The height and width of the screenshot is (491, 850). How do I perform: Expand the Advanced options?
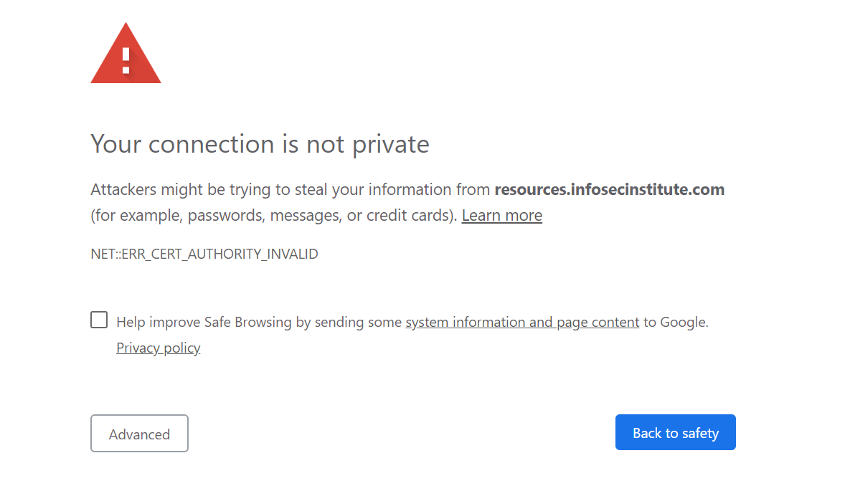pos(139,434)
